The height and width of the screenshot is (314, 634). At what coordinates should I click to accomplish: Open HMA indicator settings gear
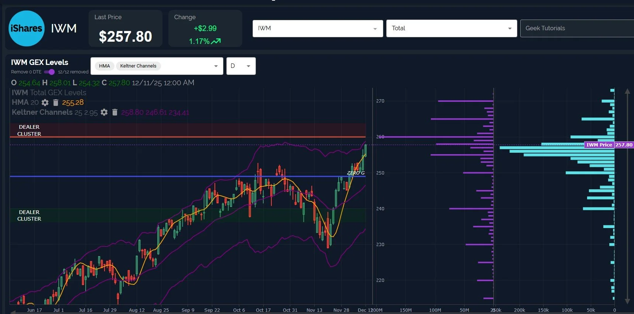coord(45,103)
